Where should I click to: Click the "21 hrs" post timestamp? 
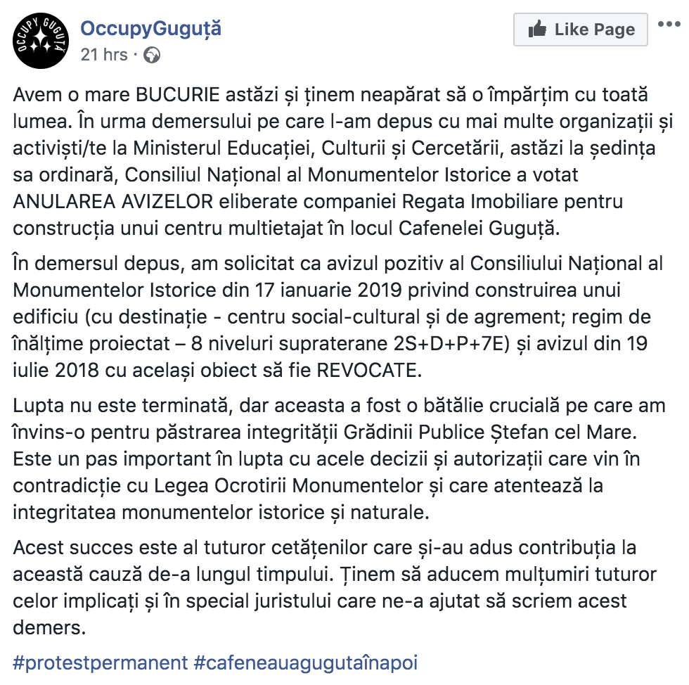point(104,54)
